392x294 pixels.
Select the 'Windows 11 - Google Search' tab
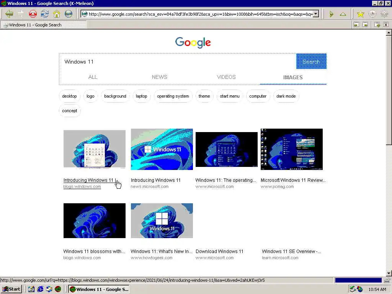43,25
